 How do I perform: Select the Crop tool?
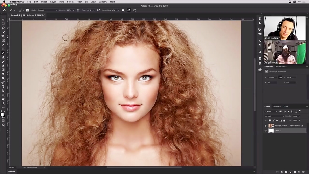(x=3, y=36)
